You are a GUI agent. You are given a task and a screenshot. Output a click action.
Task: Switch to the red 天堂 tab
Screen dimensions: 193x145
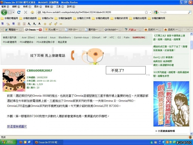click(133, 30)
